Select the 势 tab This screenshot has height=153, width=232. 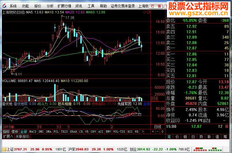(201, 137)
